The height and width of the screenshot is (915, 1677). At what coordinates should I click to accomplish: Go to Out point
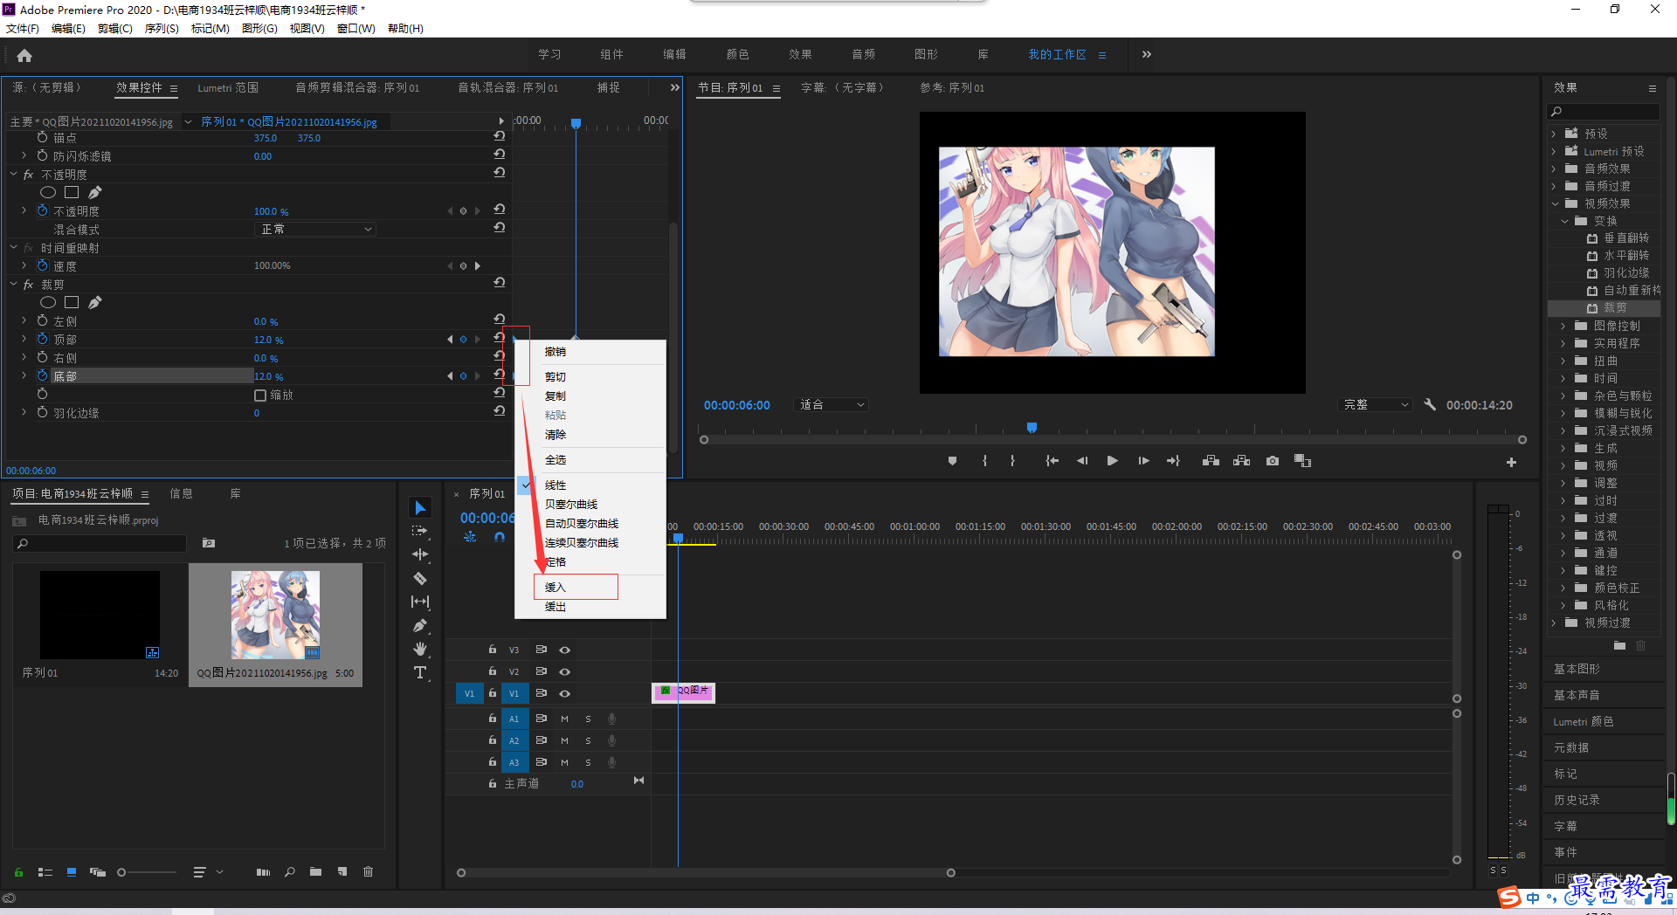coord(1173,461)
